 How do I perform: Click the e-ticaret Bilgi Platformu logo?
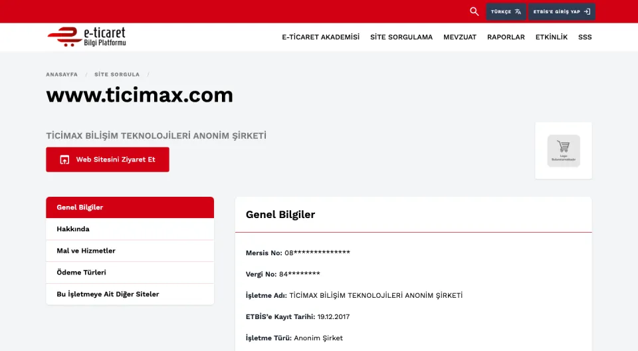pos(86,37)
